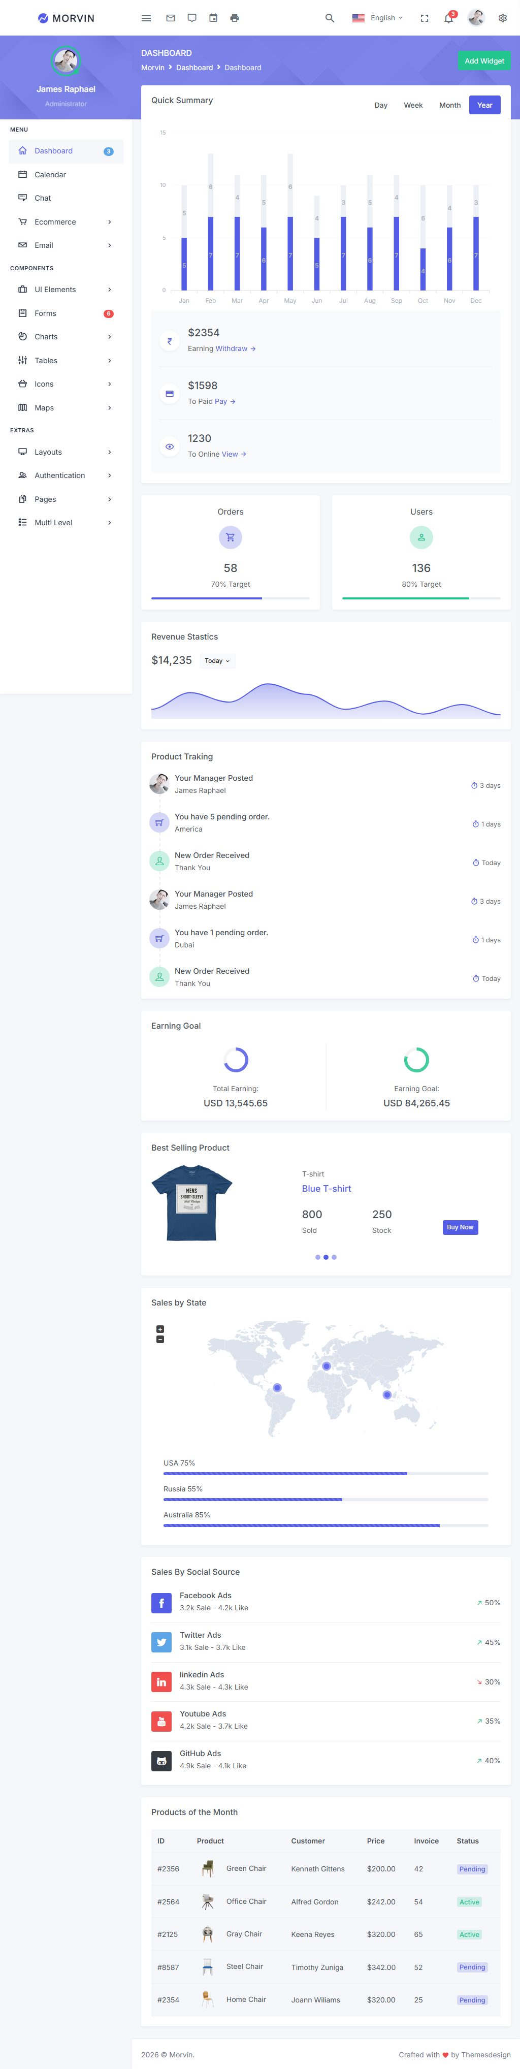This screenshot has width=520, height=2069.
Task: Click the Themesdesign footer text
Action: [x=485, y=2055]
